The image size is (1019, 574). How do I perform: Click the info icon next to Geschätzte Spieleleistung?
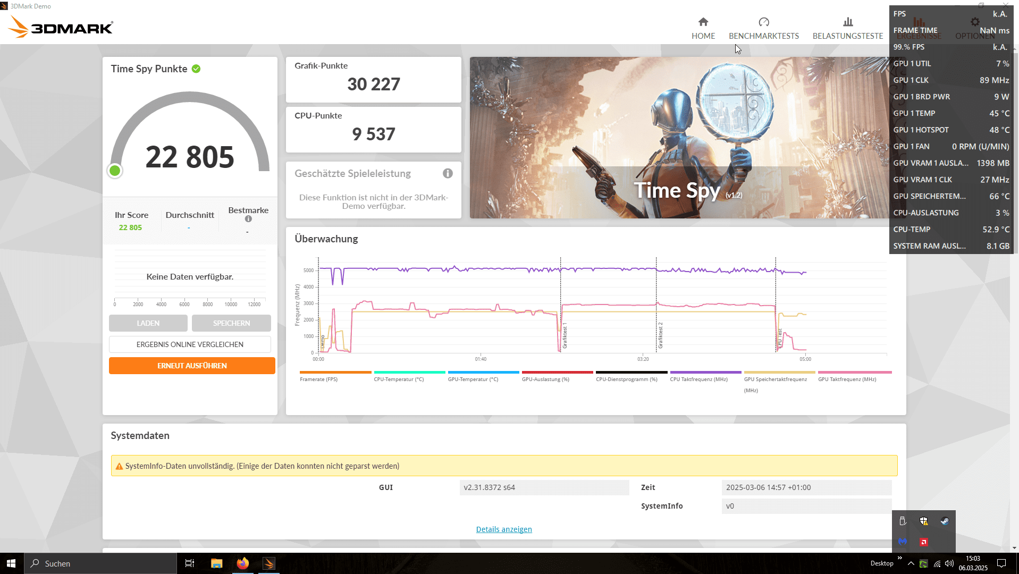pyautogui.click(x=448, y=173)
